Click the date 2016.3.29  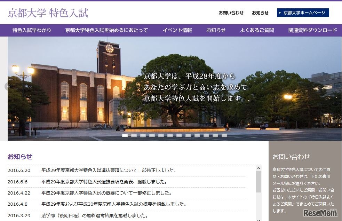19,215
